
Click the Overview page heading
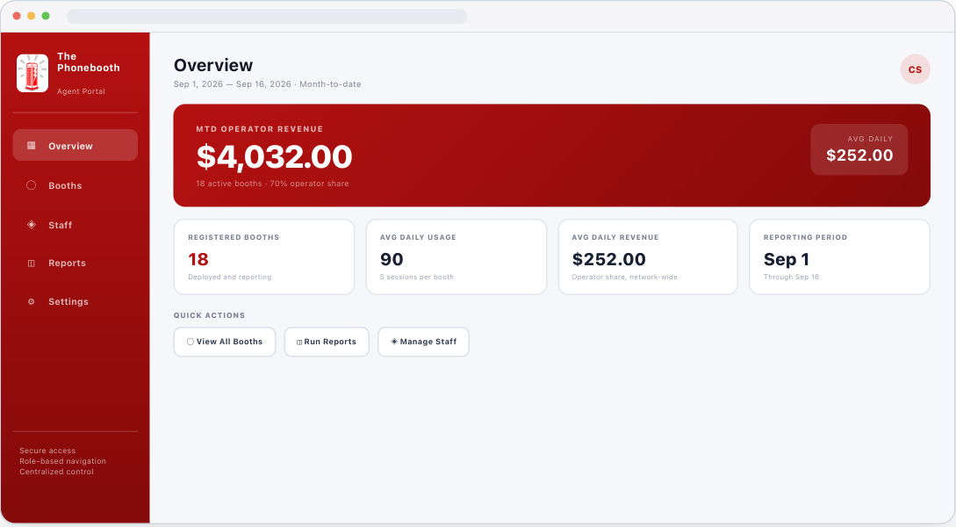point(213,65)
